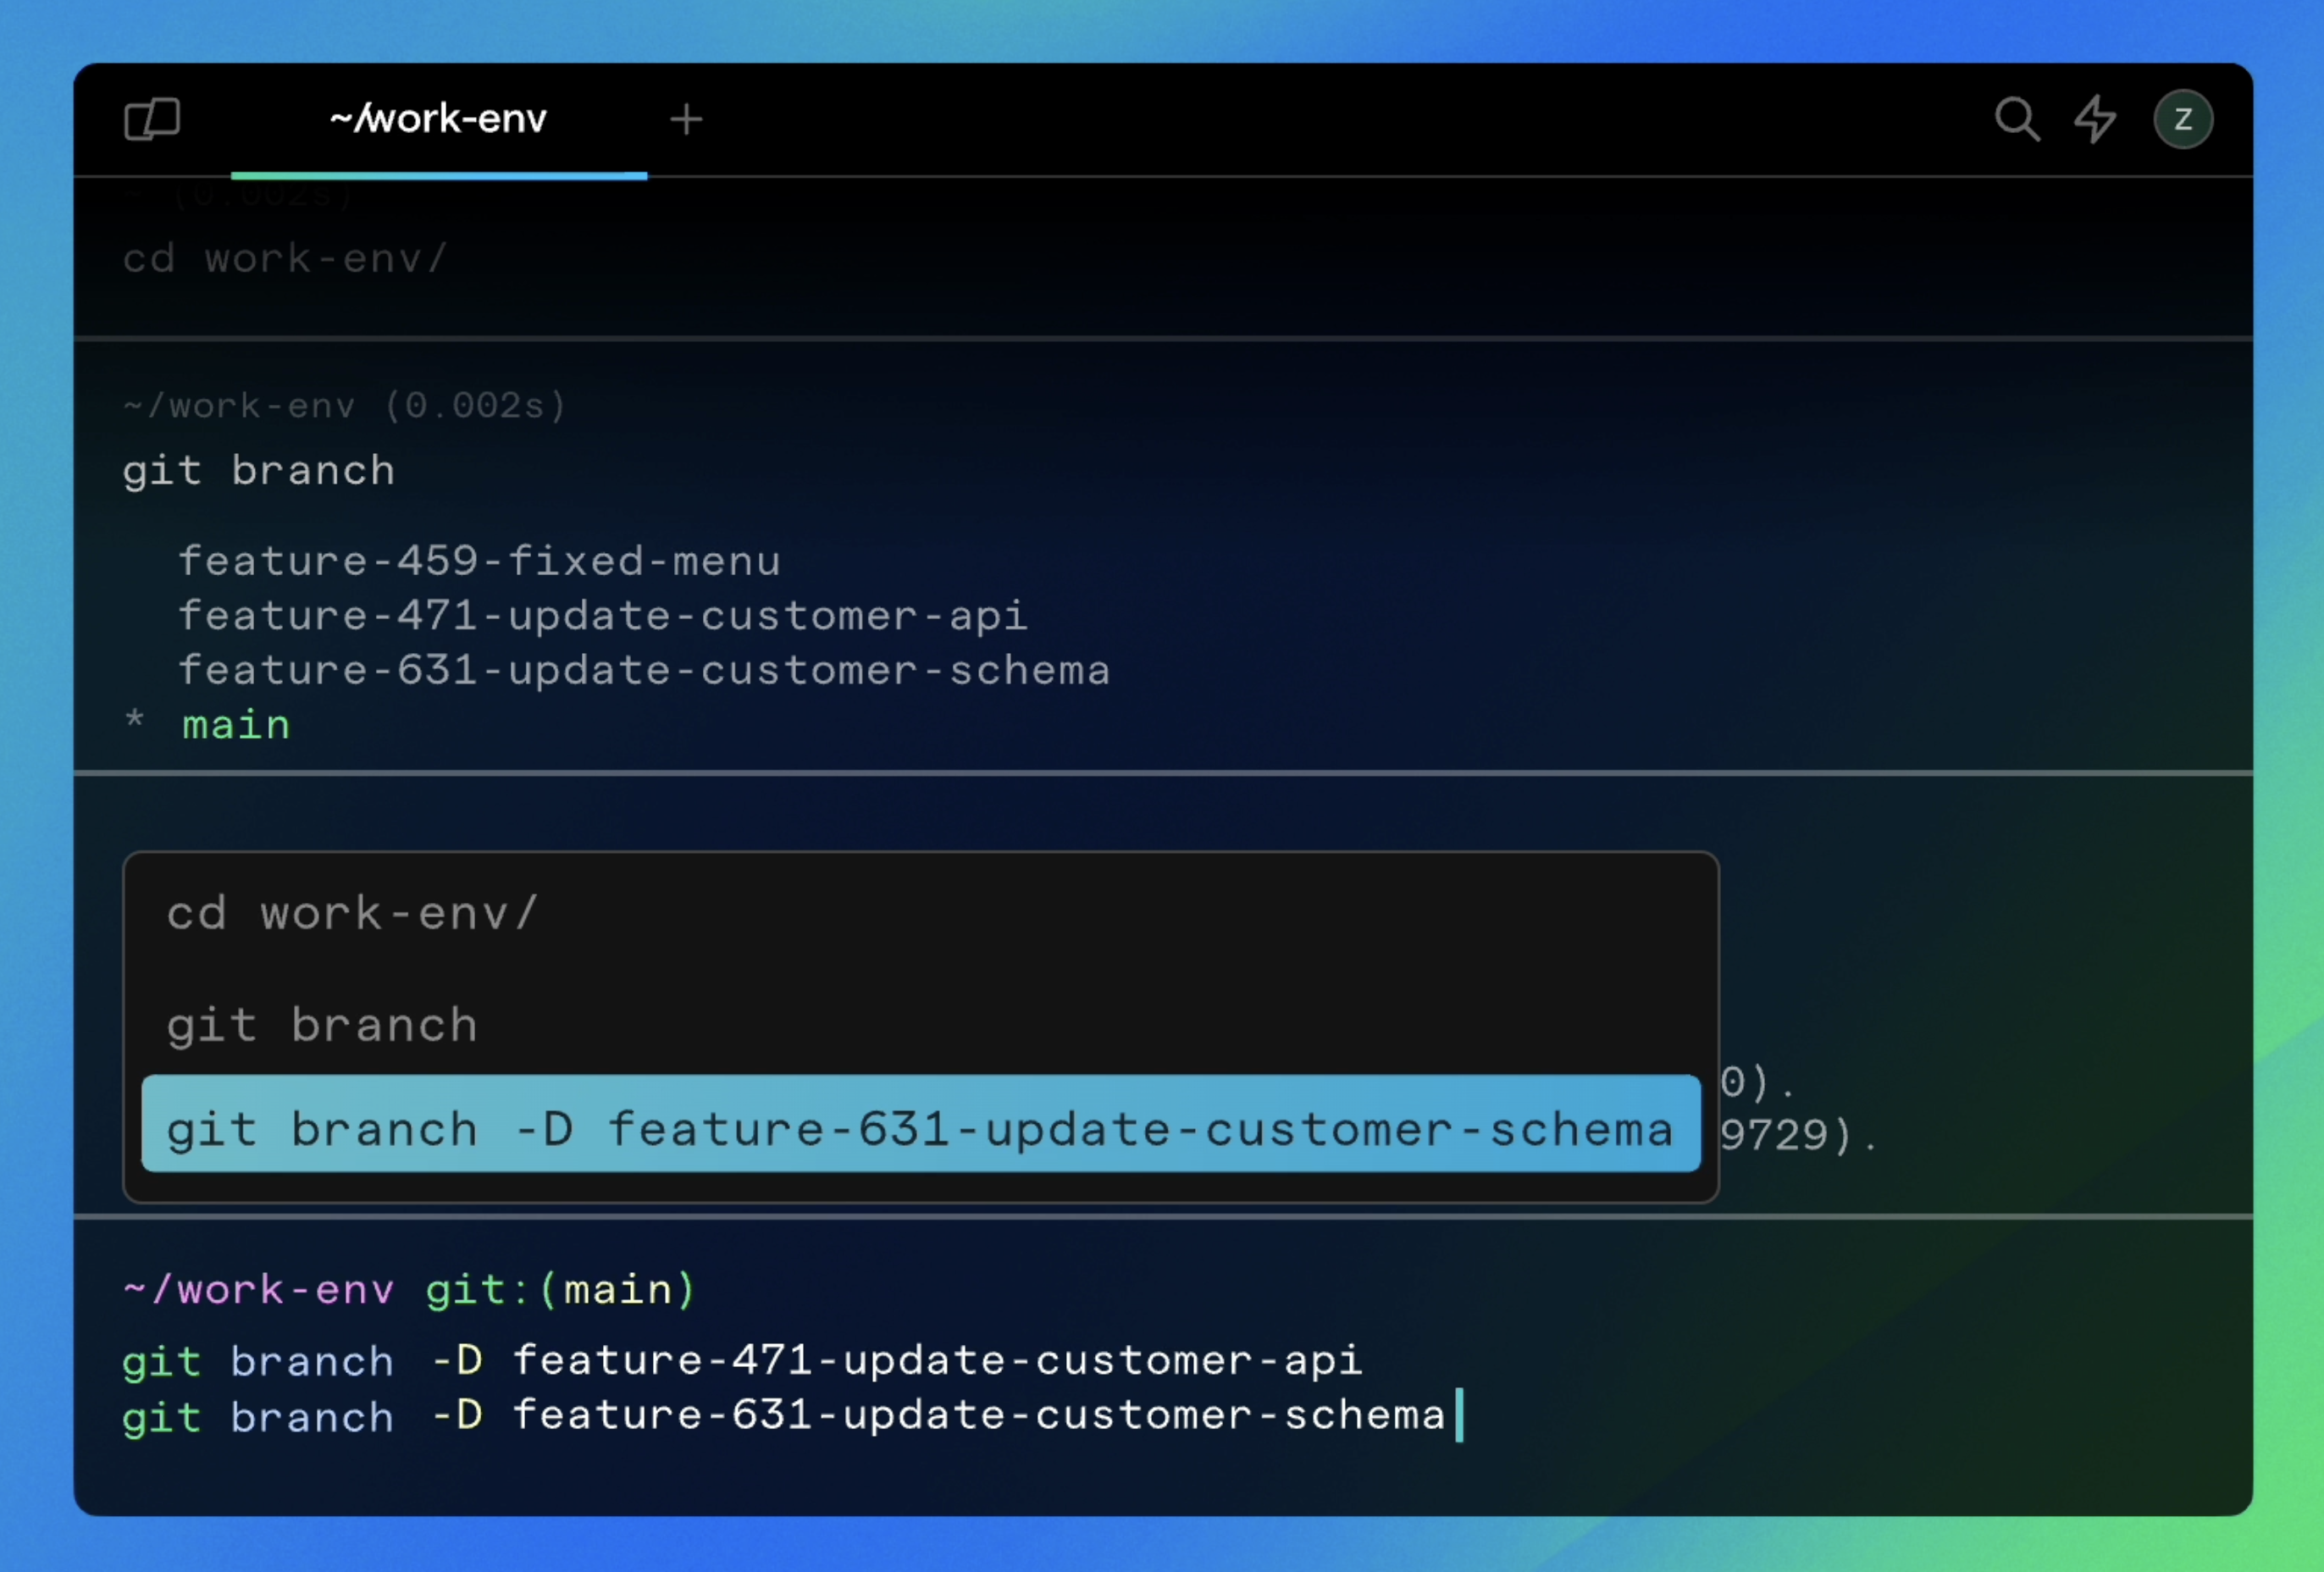Place cursor in feature-471 input line
This screenshot has width=2324, height=1572.
click(x=740, y=1361)
